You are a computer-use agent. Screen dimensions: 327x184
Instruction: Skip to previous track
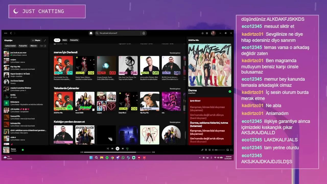pyautogui.click(x=112, y=148)
